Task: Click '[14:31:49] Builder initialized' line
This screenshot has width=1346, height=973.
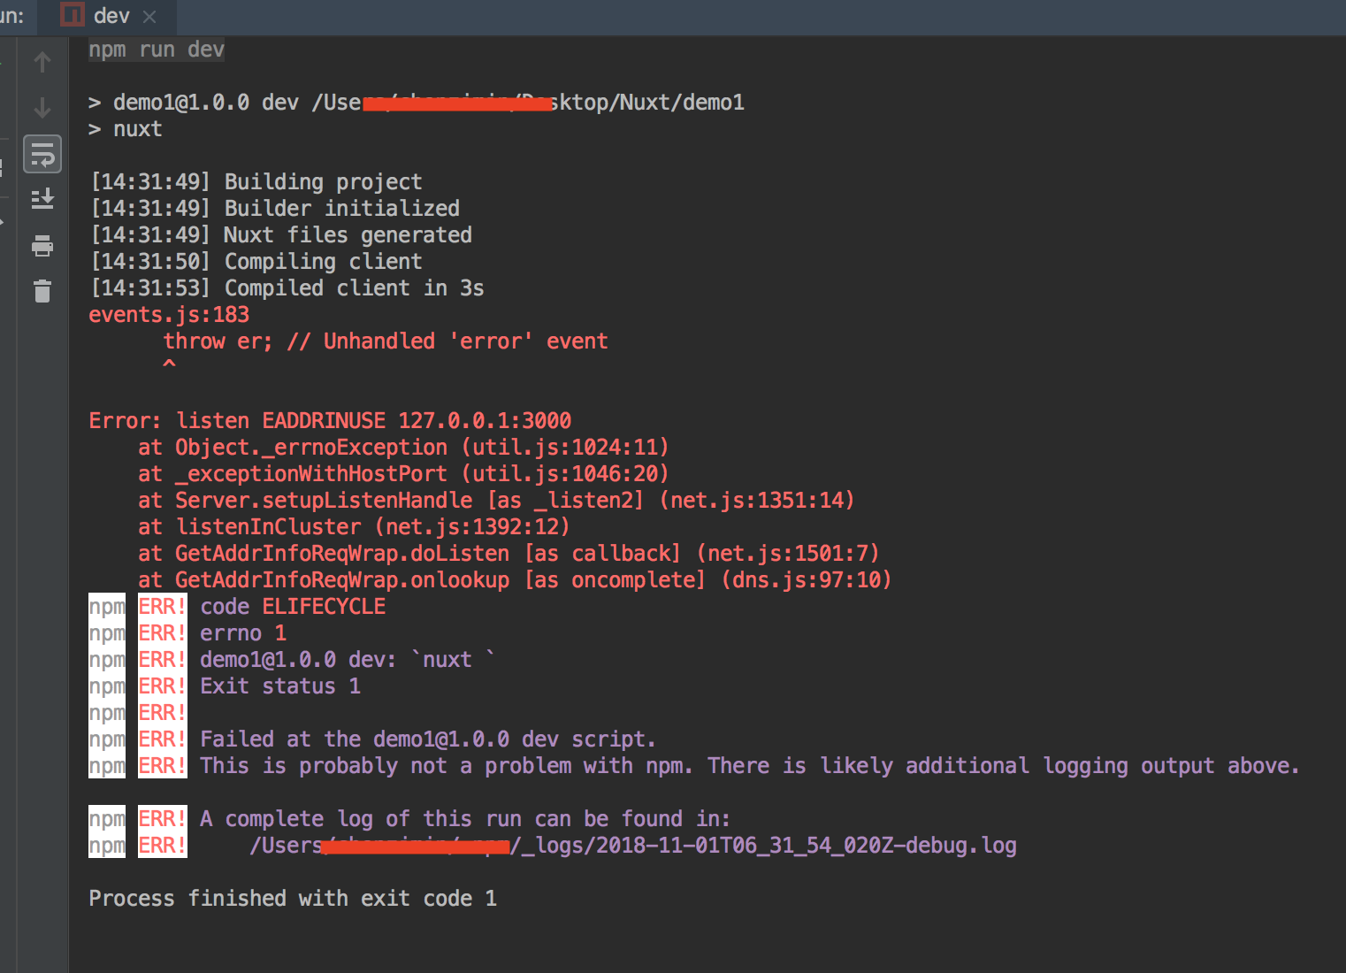Action: [x=275, y=209]
